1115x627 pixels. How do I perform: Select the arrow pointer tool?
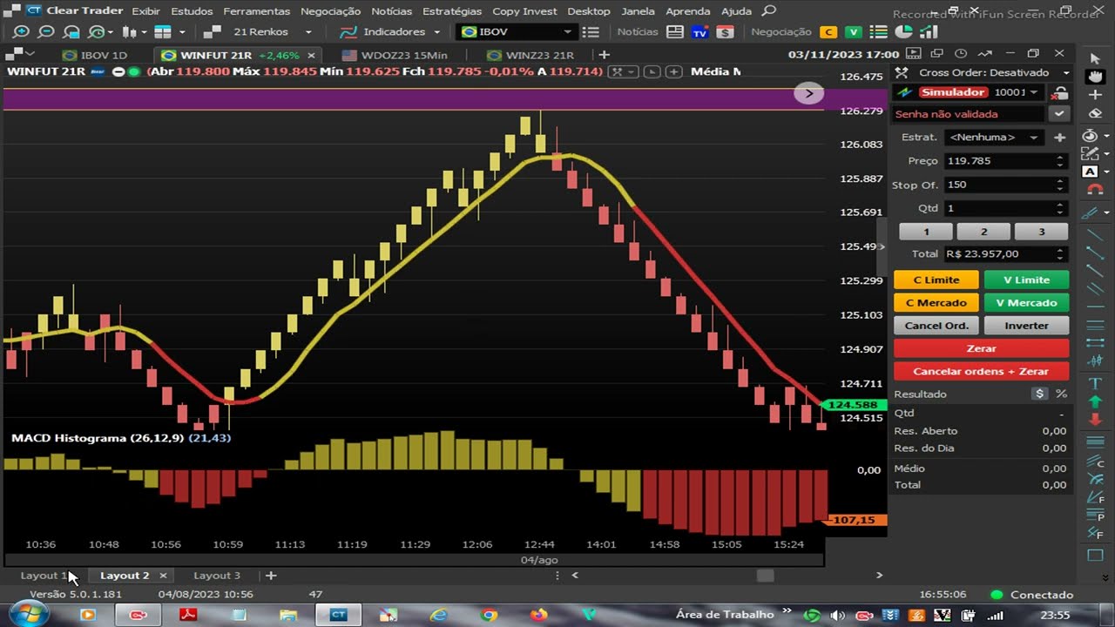[1095, 58]
